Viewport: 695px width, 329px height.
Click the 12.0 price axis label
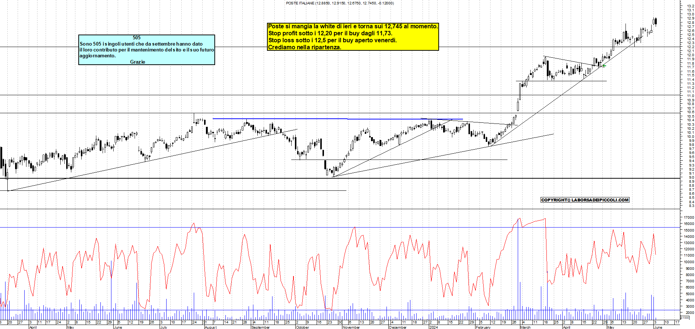(x=691, y=55)
